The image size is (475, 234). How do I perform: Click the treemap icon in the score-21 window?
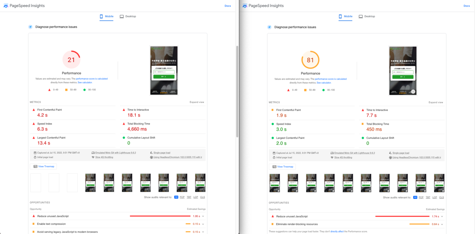pos(36,166)
